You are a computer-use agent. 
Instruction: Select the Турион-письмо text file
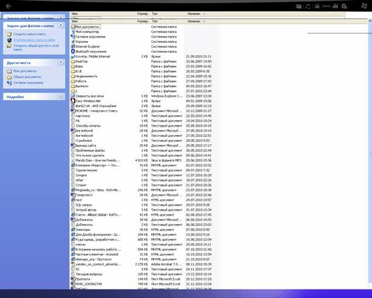[87, 170]
